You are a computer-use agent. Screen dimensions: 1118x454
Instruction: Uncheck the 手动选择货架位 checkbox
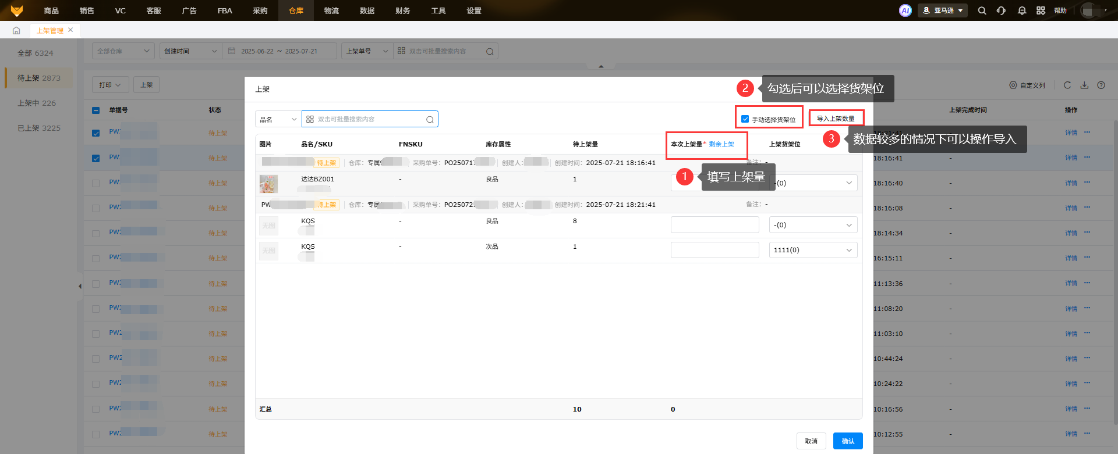click(x=745, y=119)
